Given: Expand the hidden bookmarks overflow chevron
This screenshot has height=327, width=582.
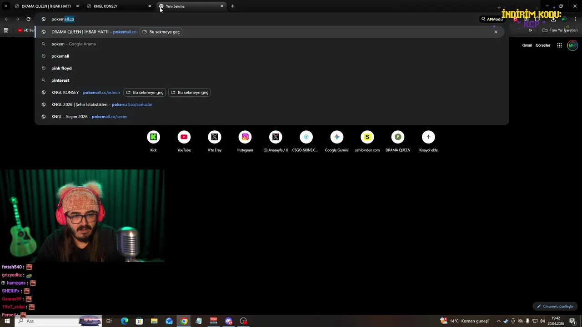Looking at the screenshot, I should pos(530,30).
